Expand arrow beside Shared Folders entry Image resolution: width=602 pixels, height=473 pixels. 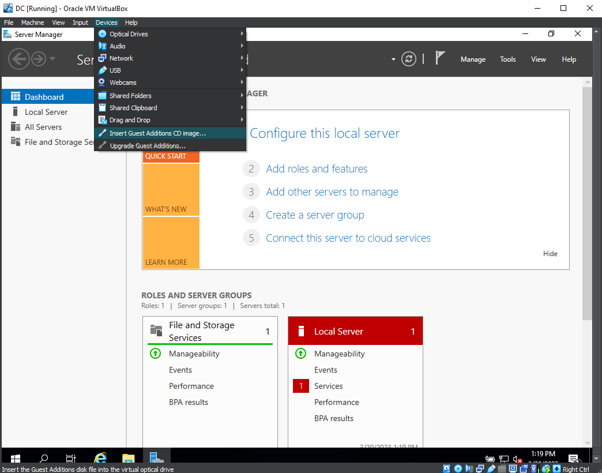click(242, 95)
